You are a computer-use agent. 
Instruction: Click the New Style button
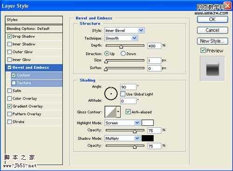pyautogui.click(x=212, y=41)
